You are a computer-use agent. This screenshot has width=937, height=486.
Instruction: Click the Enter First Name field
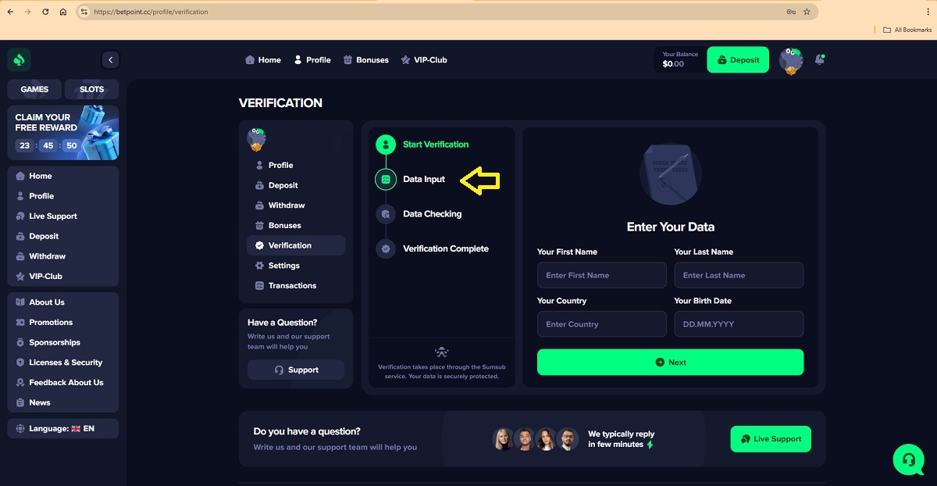(x=601, y=275)
